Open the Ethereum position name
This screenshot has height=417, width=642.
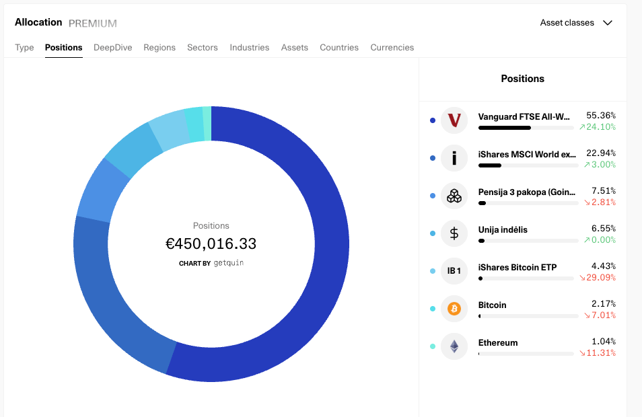click(x=498, y=342)
